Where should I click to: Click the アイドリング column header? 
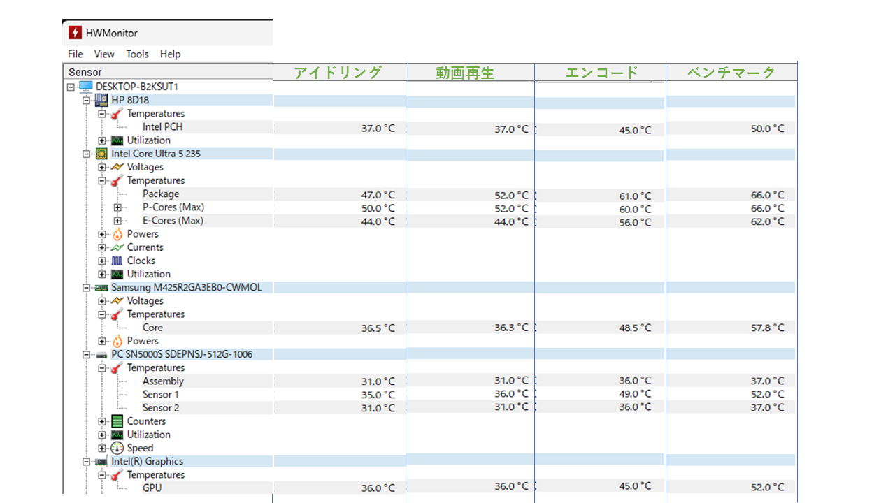(x=338, y=73)
